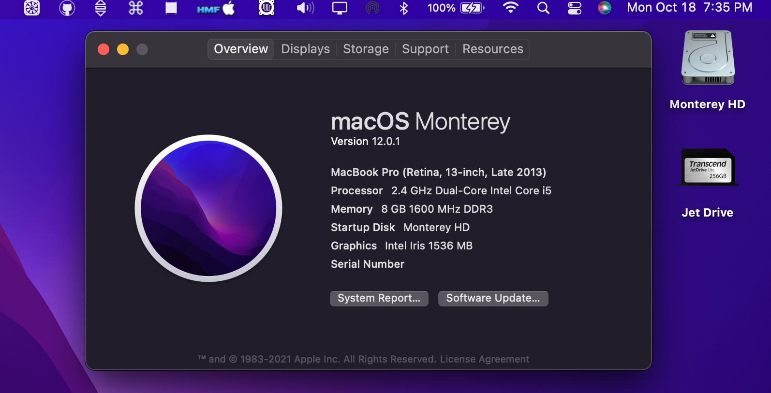The height and width of the screenshot is (393, 771).
Task: Open Spotlight search magnifier
Action: (x=543, y=8)
